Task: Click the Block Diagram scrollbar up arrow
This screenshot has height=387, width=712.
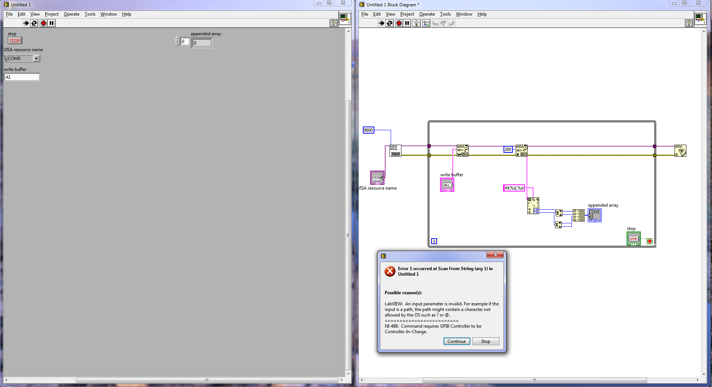Action: (703, 31)
